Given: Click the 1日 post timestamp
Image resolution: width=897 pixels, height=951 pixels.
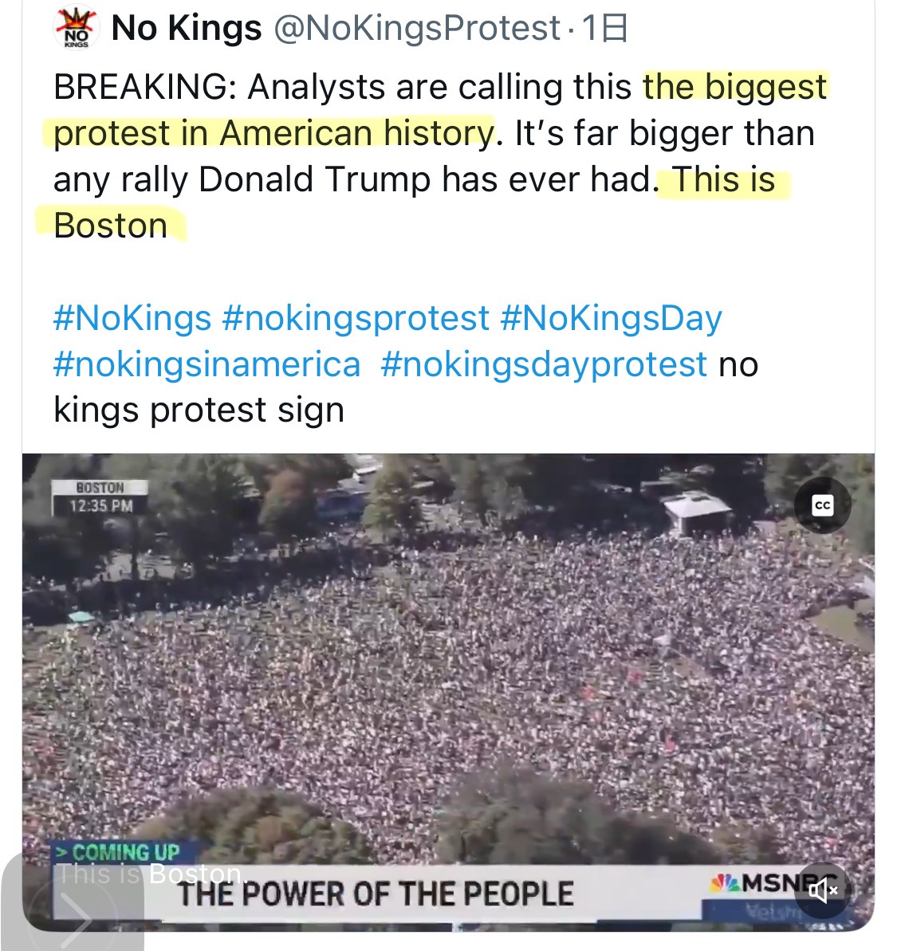Looking at the screenshot, I should 605,29.
